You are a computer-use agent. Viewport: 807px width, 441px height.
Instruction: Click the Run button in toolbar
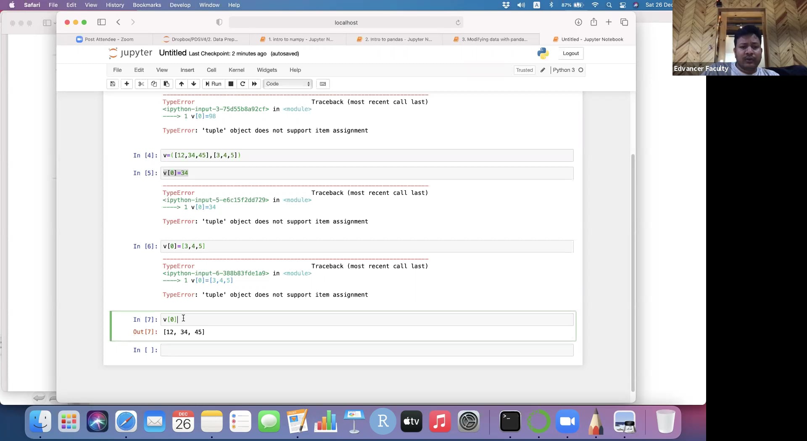point(213,84)
